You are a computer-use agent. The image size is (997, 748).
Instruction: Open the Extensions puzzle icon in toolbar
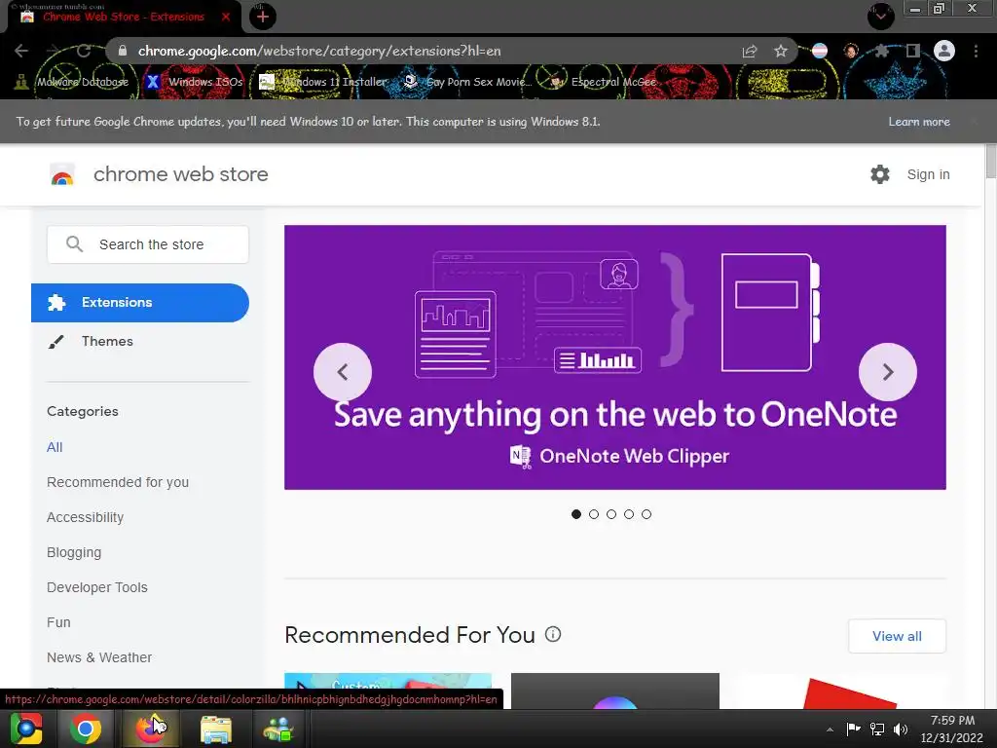pyautogui.click(x=881, y=51)
